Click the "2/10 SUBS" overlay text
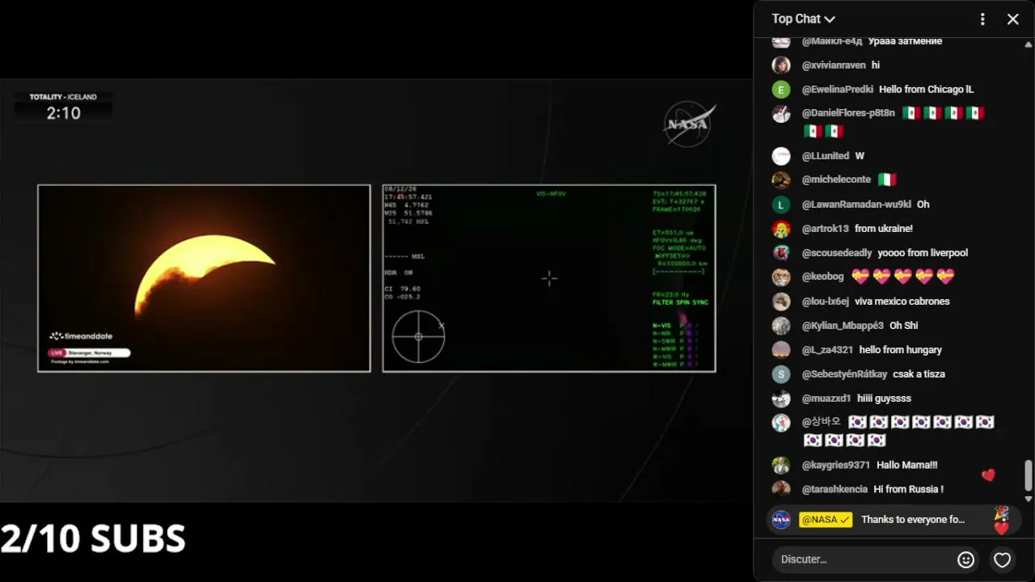1035x582 pixels. pos(93,538)
